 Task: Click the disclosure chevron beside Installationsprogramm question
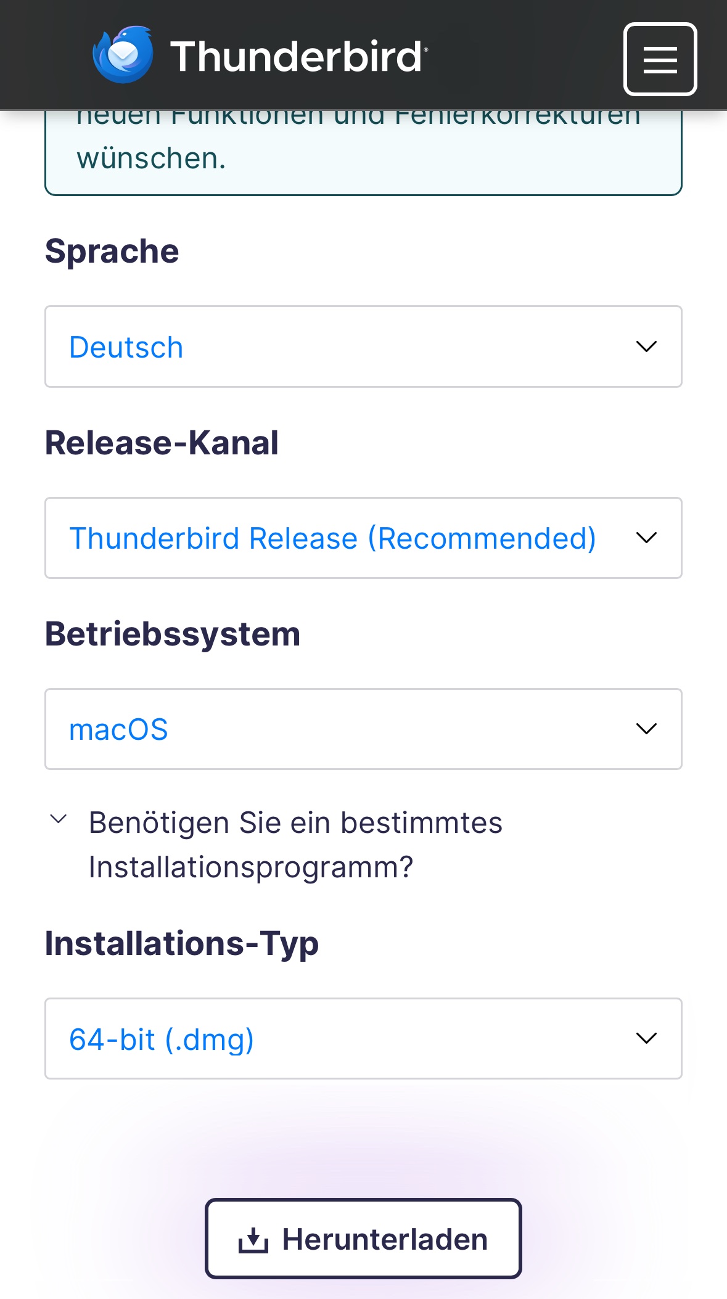pyautogui.click(x=59, y=819)
